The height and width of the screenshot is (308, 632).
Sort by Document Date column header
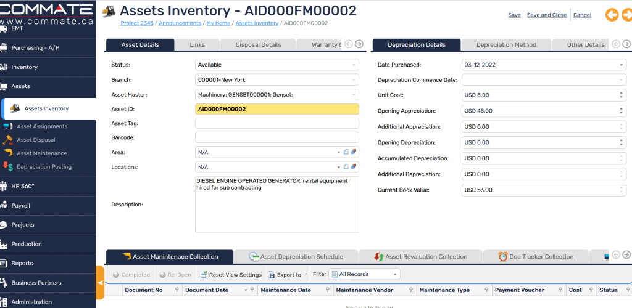tap(207, 290)
